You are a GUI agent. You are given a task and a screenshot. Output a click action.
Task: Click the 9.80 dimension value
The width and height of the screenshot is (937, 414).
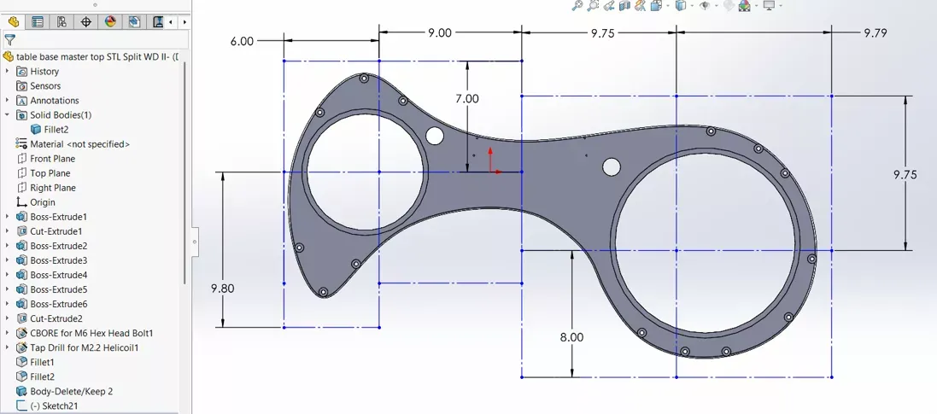(x=223, y=288)
